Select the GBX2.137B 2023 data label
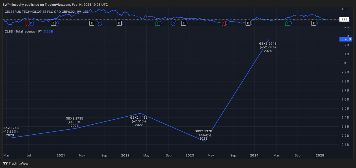Image resolution: width=356 pixels, height=168 pixels. pos(203,135)
